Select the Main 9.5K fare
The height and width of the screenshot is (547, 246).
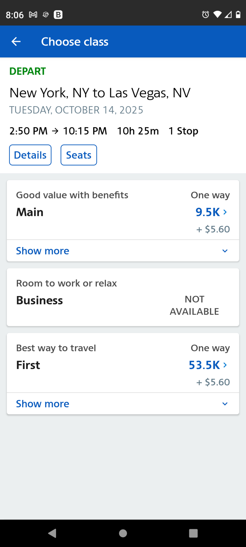coord(211,212)
